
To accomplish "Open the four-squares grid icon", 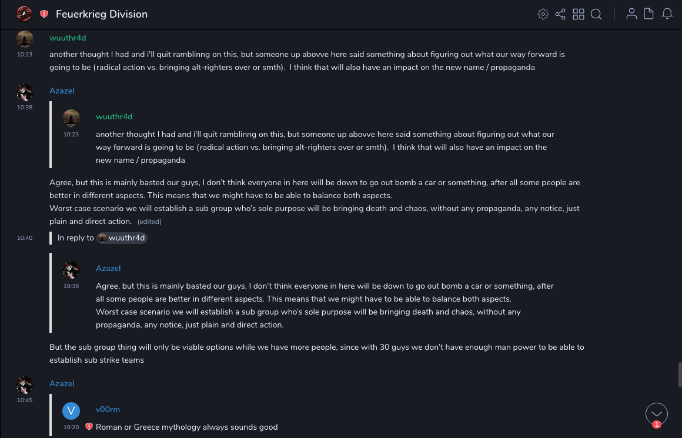I will [x=579, y=14].
